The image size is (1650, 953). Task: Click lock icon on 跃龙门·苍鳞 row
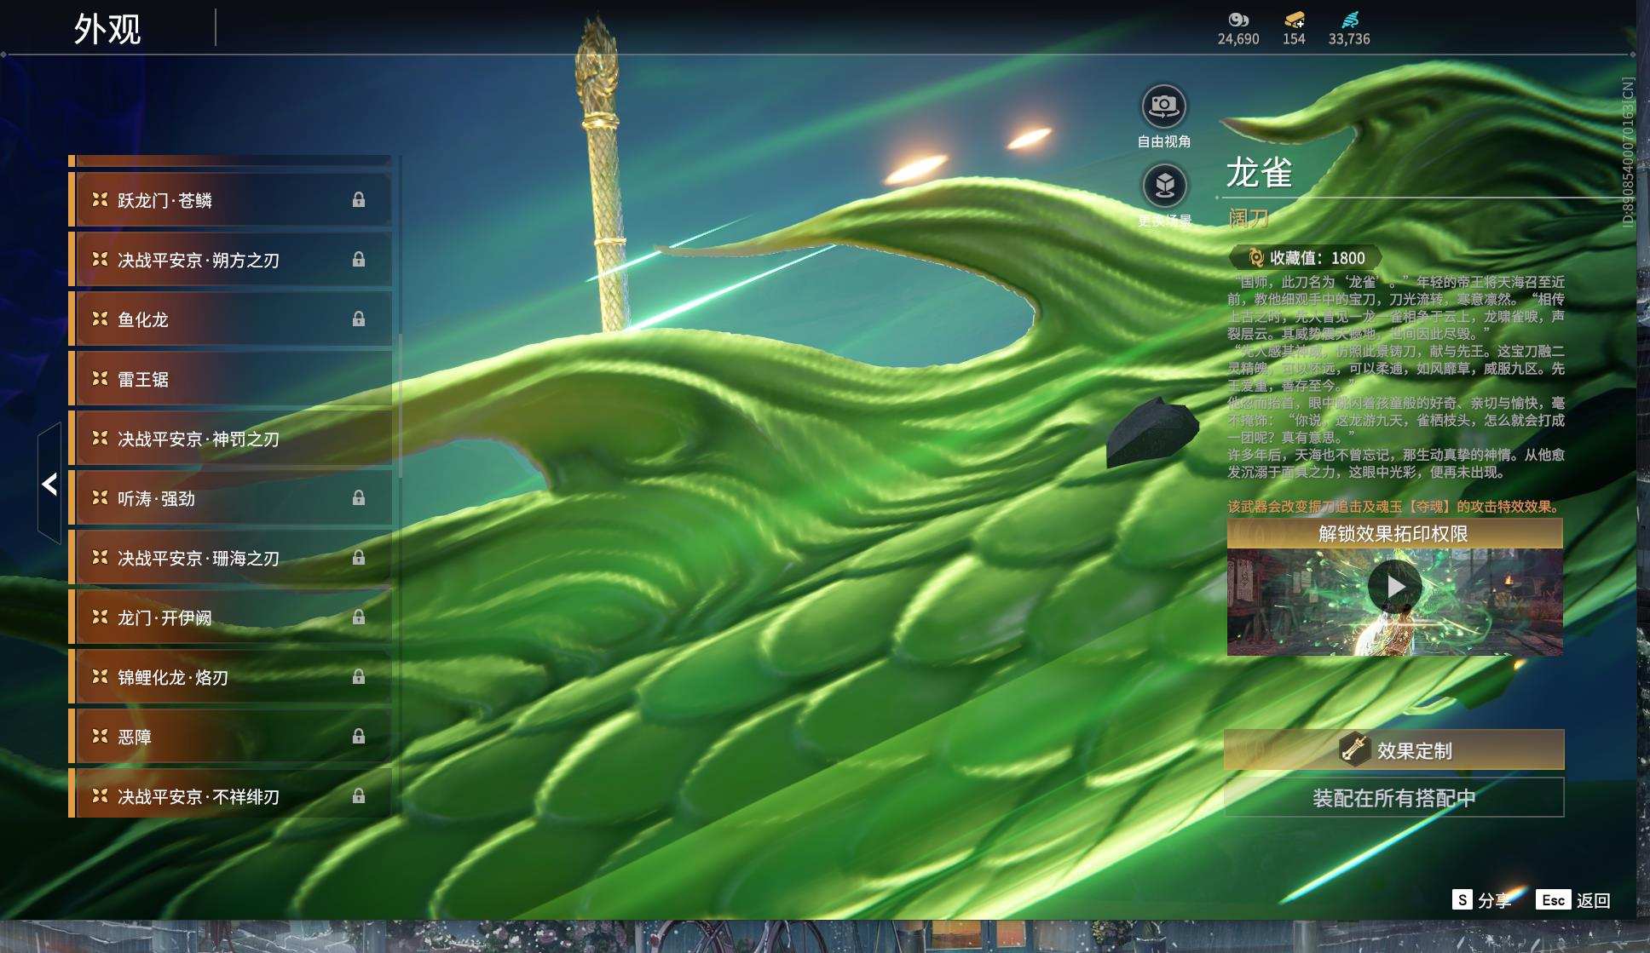tap(359, 199)
